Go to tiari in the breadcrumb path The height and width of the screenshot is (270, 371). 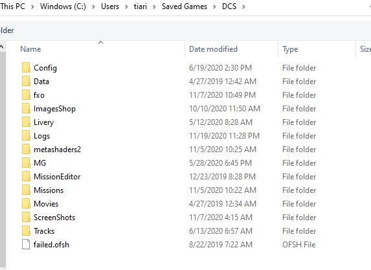(141, 6)
